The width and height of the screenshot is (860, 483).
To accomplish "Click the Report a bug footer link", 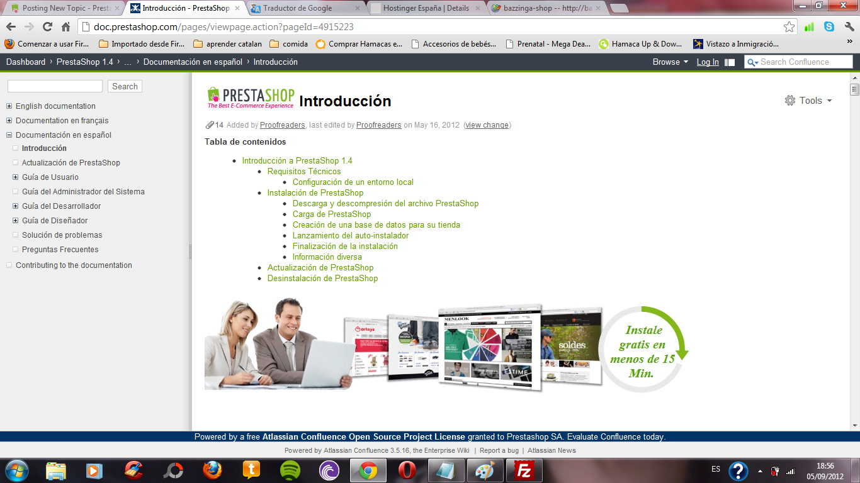I will pos(499,450).
